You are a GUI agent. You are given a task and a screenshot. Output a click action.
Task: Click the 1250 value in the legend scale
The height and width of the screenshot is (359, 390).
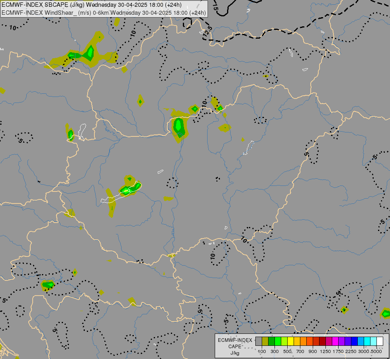coord(325,351)
